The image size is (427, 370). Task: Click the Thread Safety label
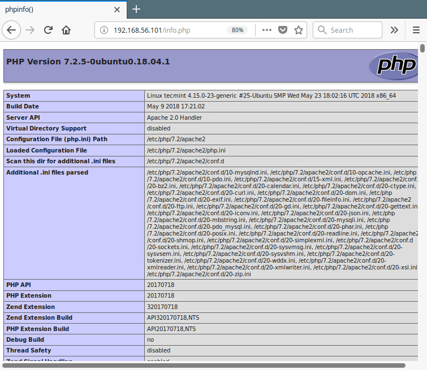29,350
